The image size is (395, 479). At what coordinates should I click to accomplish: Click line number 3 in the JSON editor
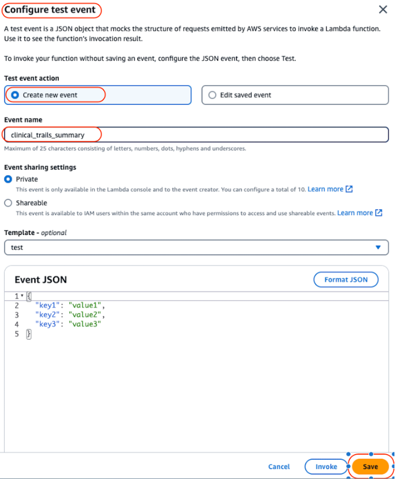pos(17,315)
